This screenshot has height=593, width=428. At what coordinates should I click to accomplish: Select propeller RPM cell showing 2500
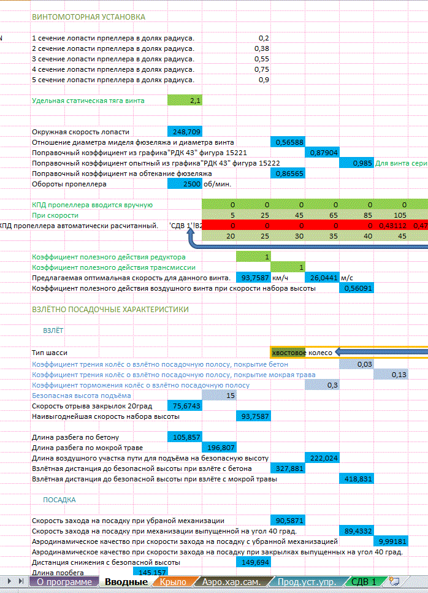184,184
